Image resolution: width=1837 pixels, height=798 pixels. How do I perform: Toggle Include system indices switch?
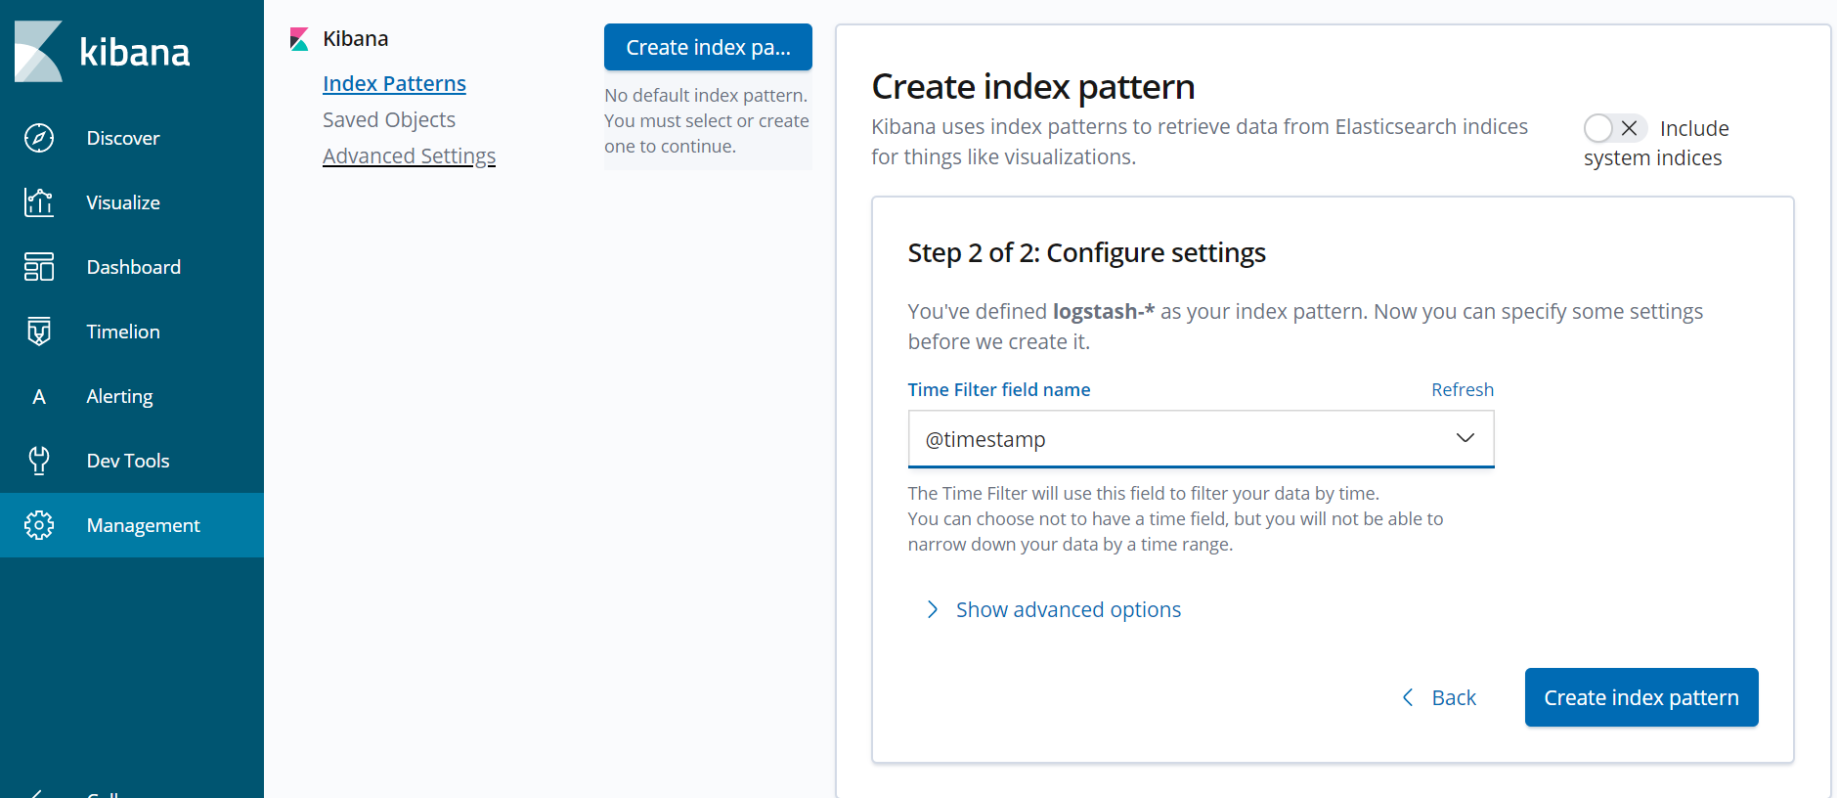click(1615, 128)
